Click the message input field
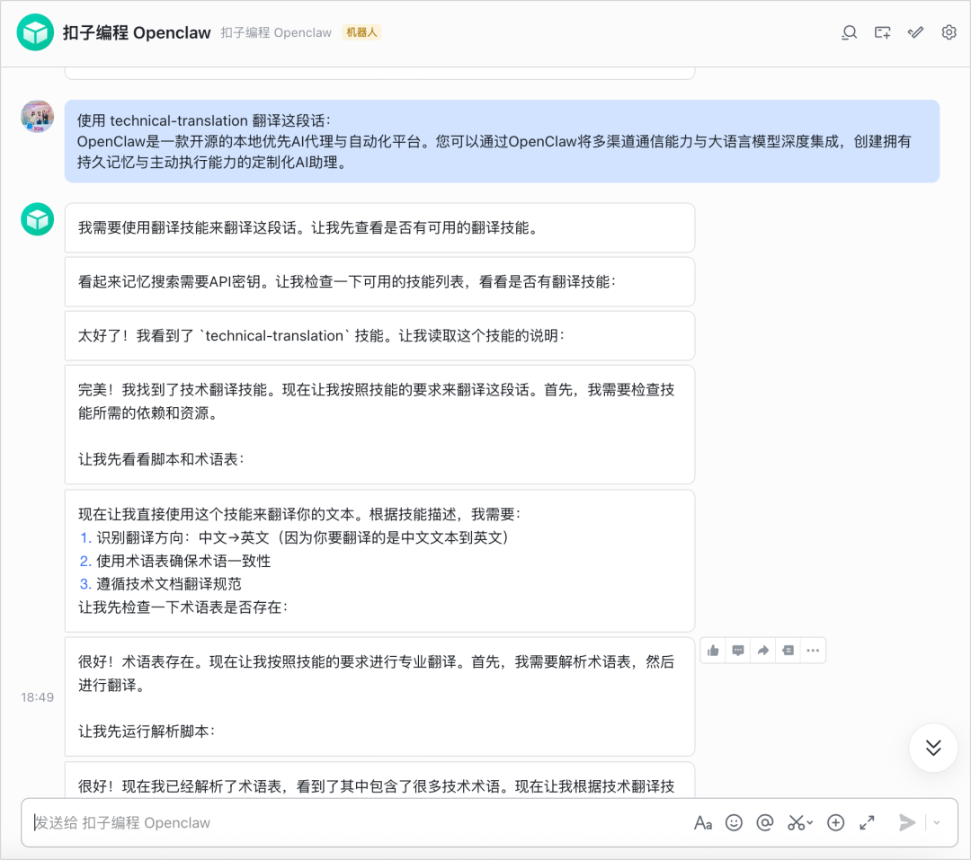The image size is (971, 860). [x=270, y=822]
